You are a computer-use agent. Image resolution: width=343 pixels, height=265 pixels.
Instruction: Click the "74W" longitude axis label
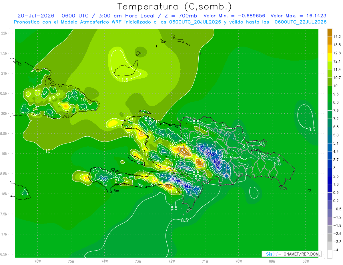[104, 261]
